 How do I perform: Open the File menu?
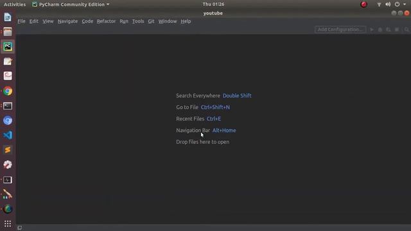(x=21, y=21)
